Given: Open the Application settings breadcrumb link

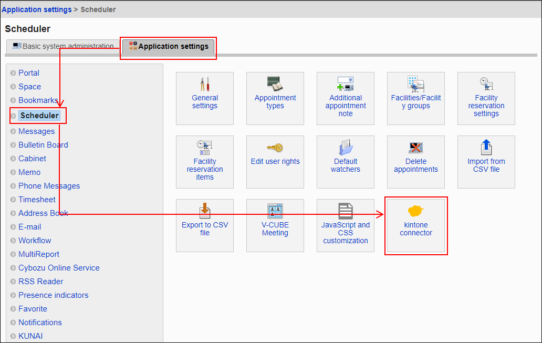Looking at the screenshot, I should coord(37,9).
